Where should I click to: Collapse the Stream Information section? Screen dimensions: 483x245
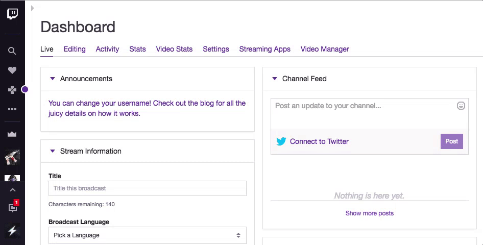coord(53,151)
